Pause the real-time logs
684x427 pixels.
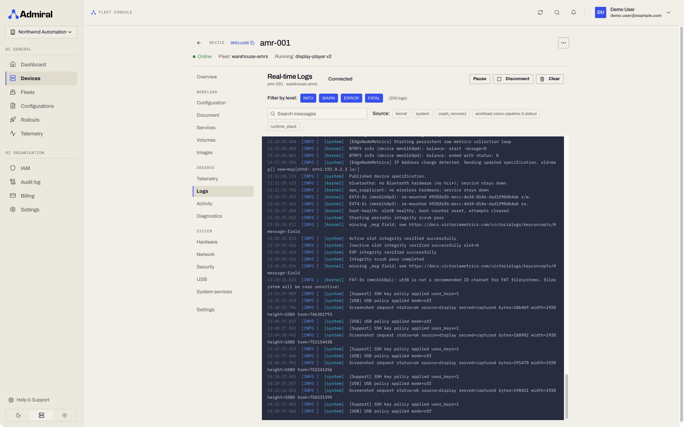[480, 79]
